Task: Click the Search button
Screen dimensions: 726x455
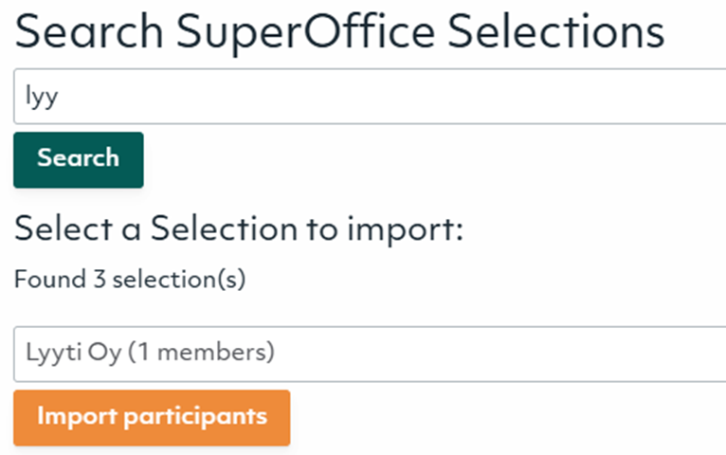Action: pyautogui.click(x=79, y=159)
